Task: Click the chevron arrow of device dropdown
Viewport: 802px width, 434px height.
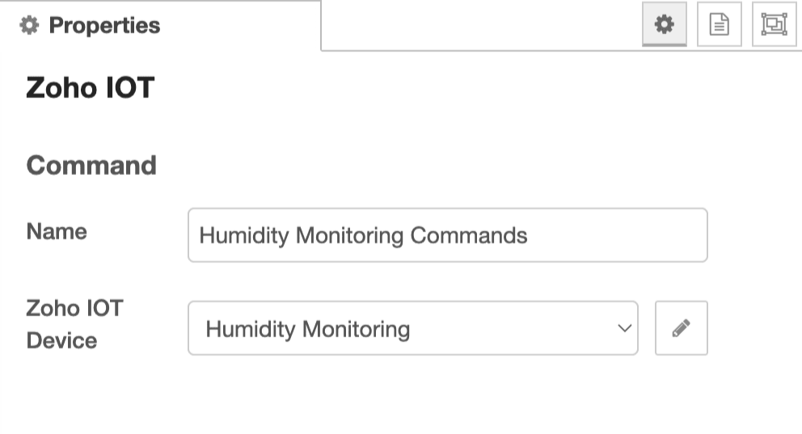Action: [623, 329]
